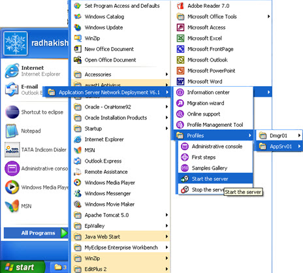The image size is (303, 273).
Task: Click the MSN butterfly icon in the programs list
Action: click(x=78, y=150)
